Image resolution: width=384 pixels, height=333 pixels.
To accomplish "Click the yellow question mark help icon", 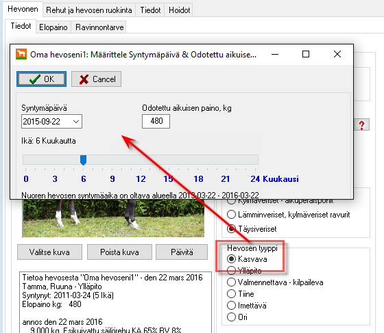I will pyautogui.click(x=361, y=124).
